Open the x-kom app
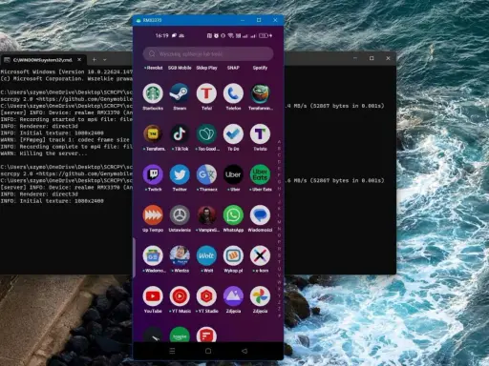This screenshot has width=489, height=366. [x=260, y=255]
